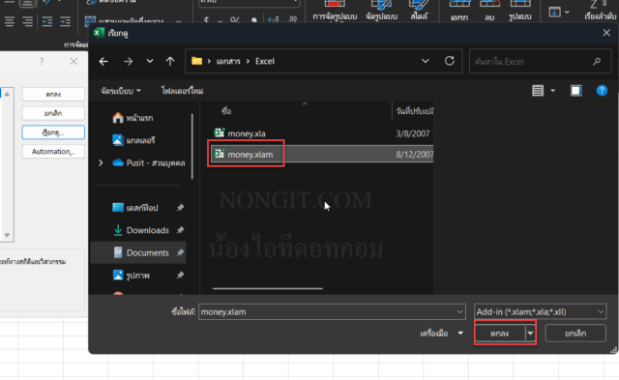Click 'เรียกดู...' browse button in Add-ins dialog
Viewport: 619px width, 380px height.
point(53,132)
